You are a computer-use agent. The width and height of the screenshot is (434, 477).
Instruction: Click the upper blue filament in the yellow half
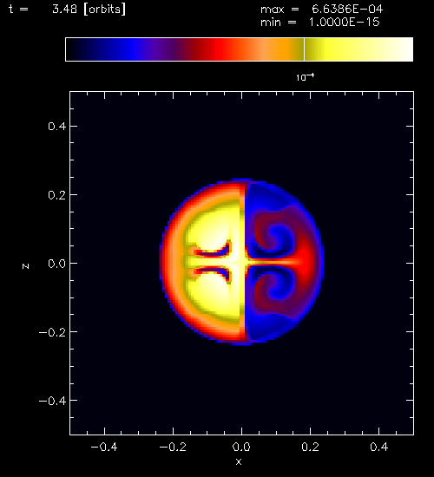click(x=214, y=251)
